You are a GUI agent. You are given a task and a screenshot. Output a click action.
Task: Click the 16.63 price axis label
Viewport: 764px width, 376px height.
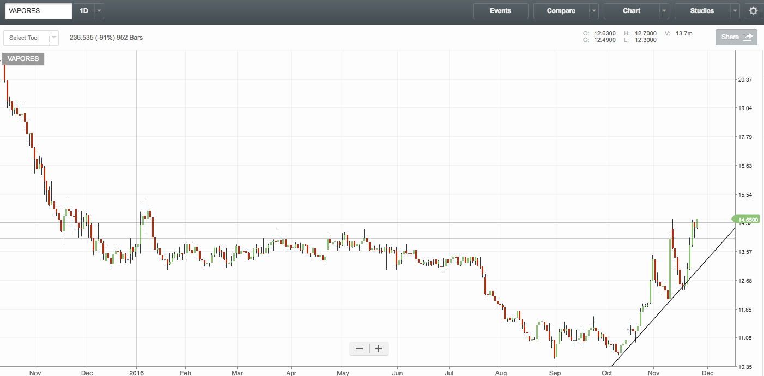[x=745, y=166]
